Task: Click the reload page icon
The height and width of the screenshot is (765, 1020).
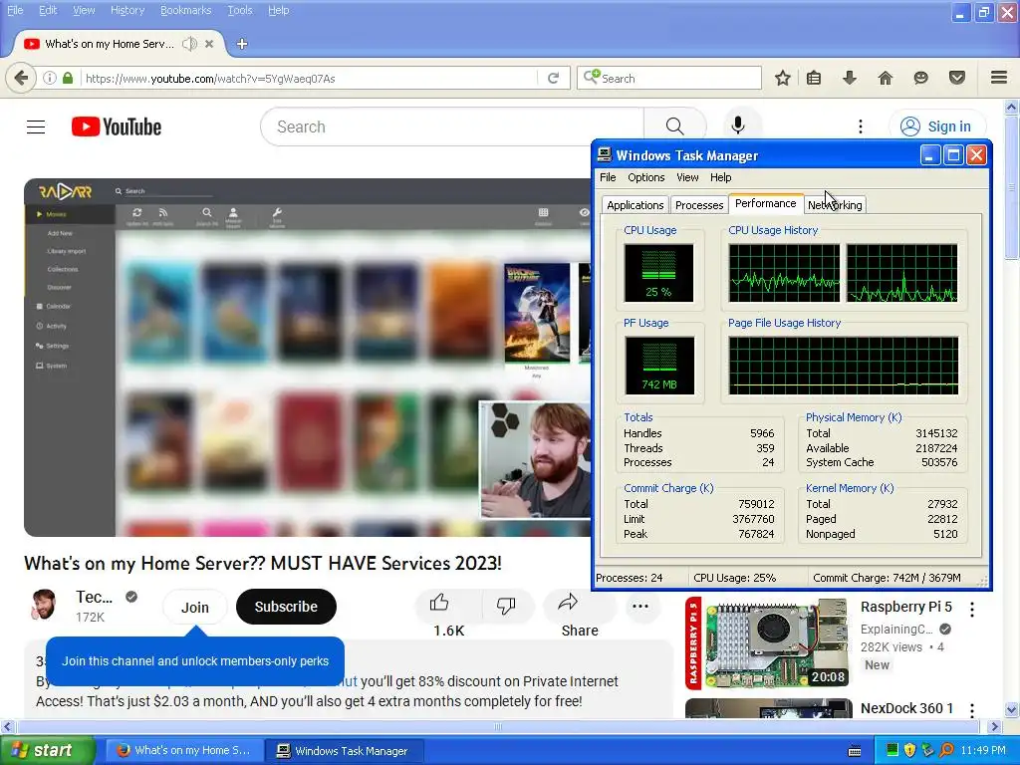Action: click(x=554, y=78)
